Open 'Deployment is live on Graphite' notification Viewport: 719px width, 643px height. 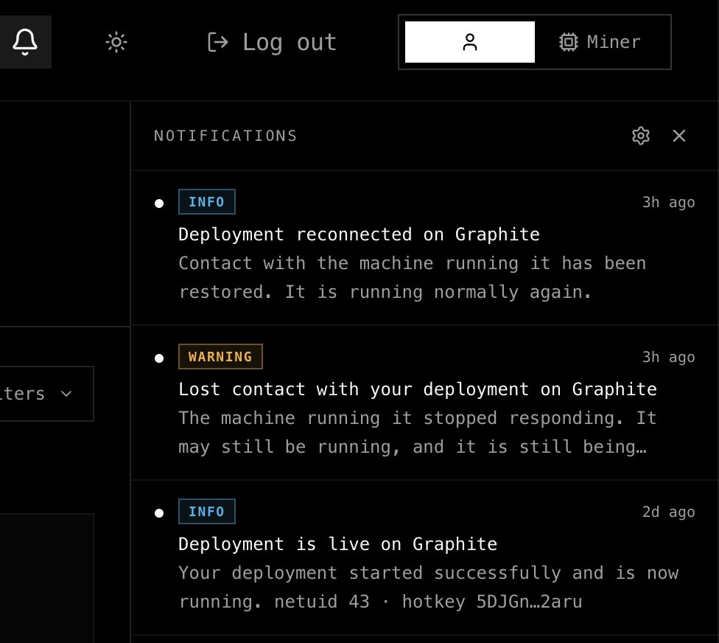click(x=424, y=557)
